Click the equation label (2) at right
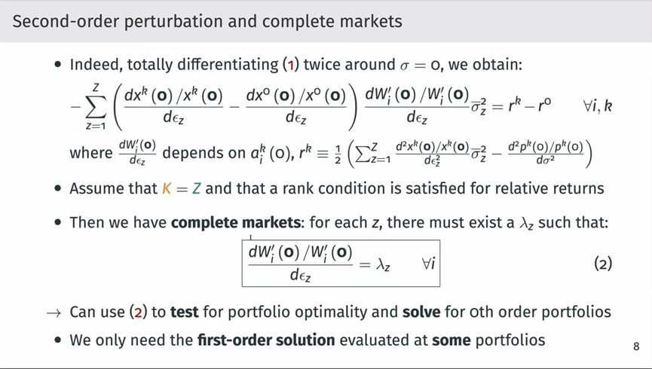 click(602, 264)
